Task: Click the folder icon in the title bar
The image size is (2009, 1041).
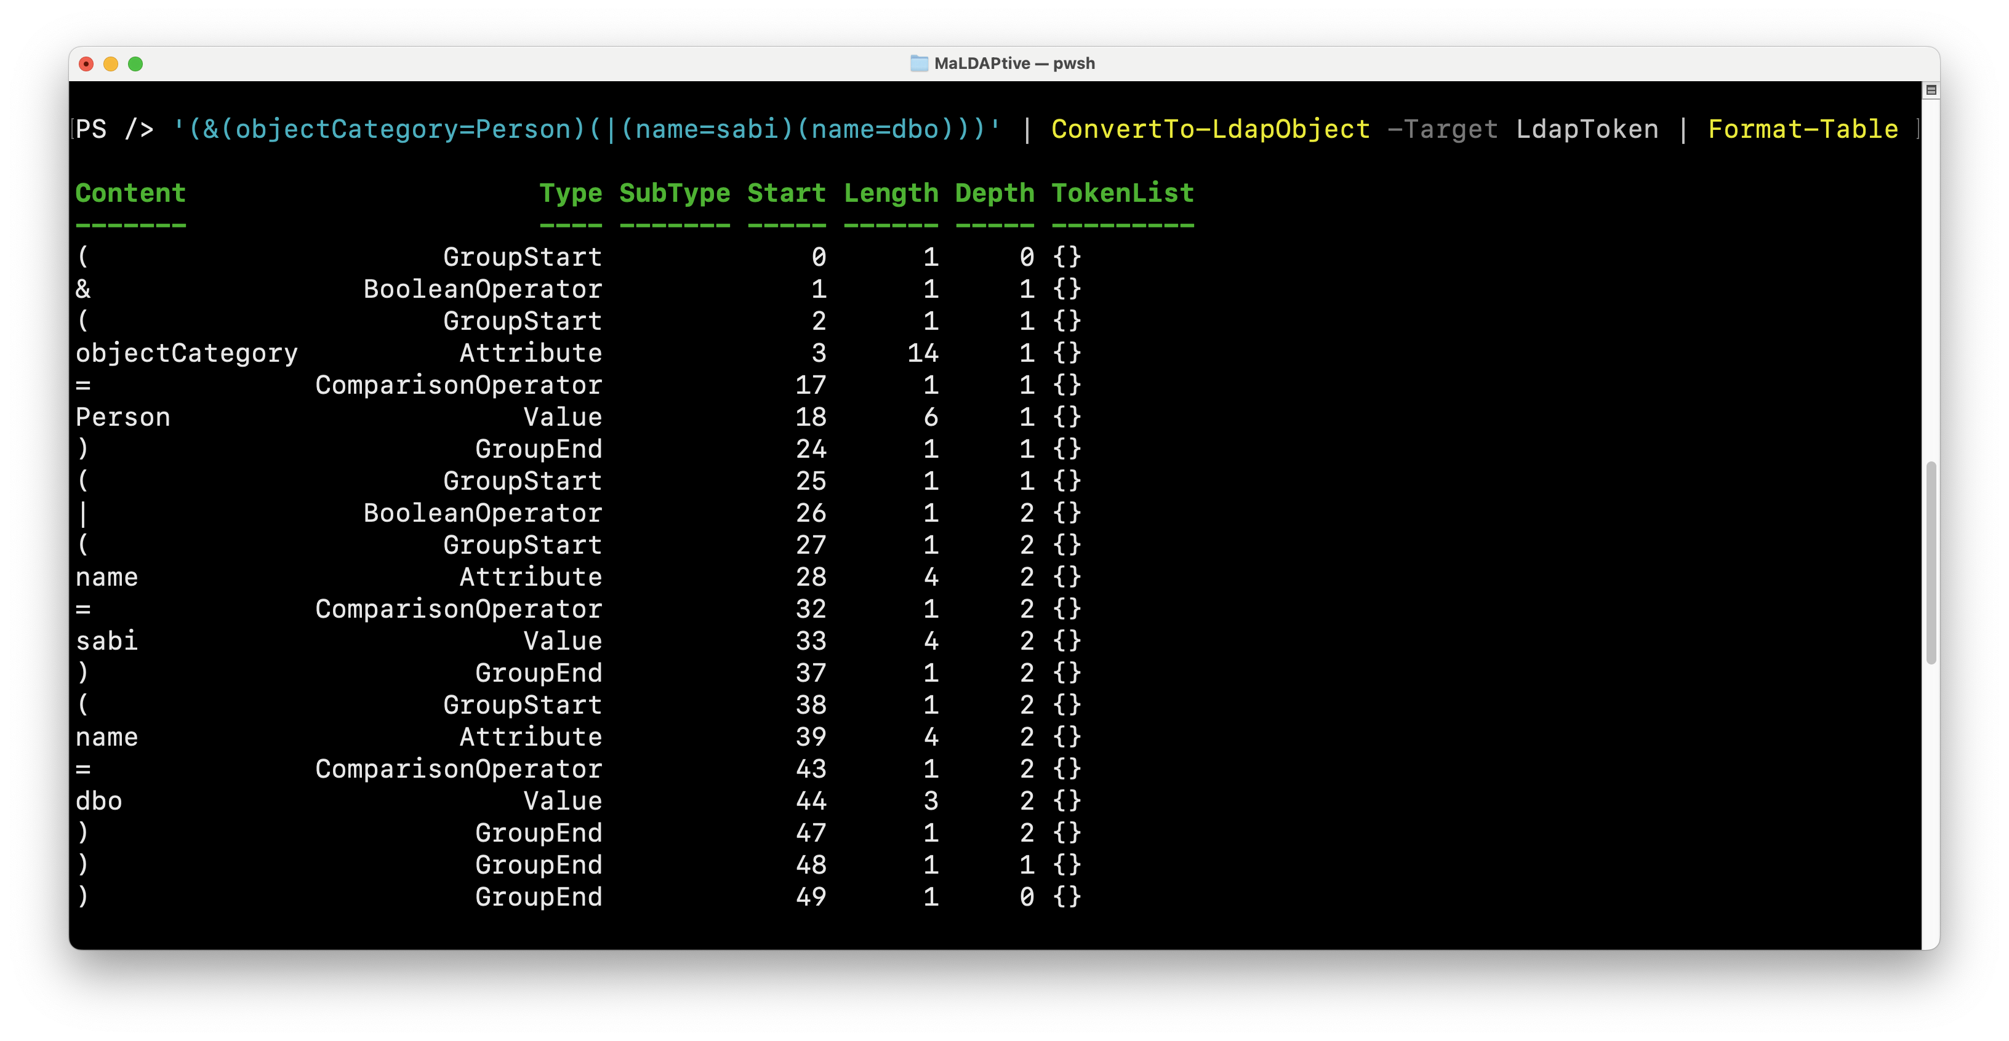Action: [x=919, y=63]
